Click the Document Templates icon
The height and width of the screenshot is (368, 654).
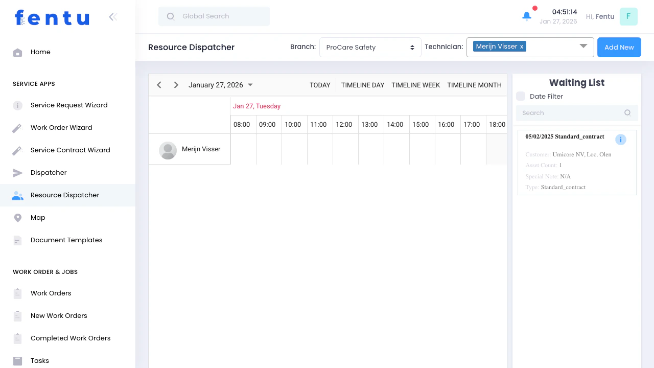click(17, 240)
